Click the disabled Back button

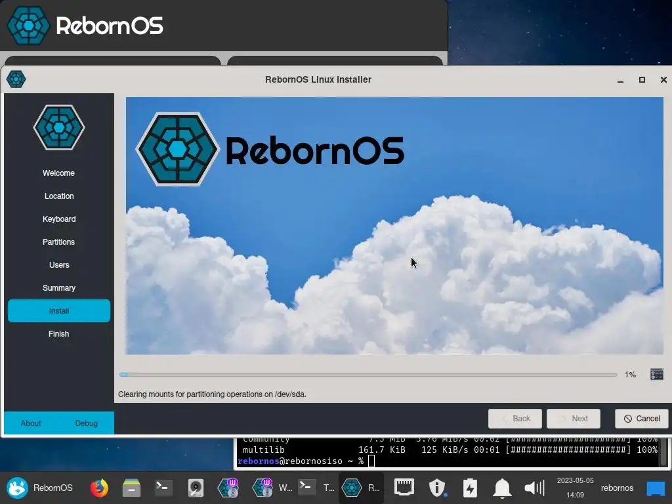pyautogui.click(x=515, y=419)
